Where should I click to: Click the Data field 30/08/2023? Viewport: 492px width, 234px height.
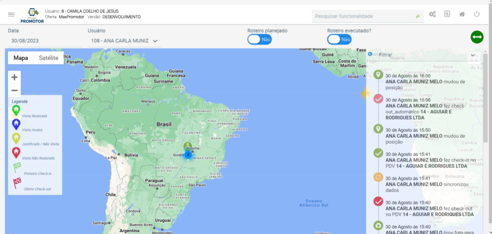point(44,41)
